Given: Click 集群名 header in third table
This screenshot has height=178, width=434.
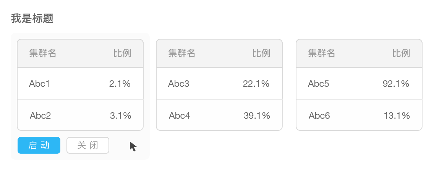Looking at the screenshot, I should 322,53.
